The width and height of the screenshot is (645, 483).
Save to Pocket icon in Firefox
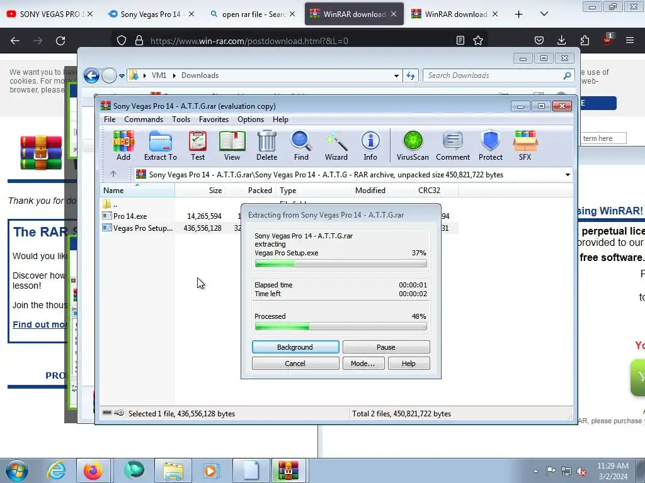(539, 40)
